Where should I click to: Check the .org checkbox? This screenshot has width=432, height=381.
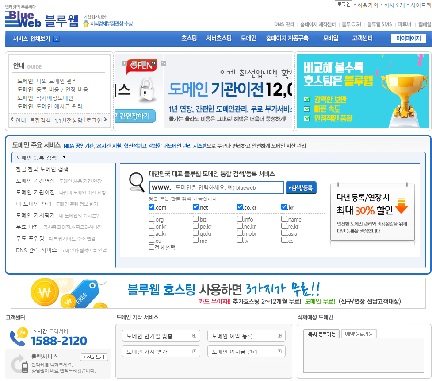point(151,219)
